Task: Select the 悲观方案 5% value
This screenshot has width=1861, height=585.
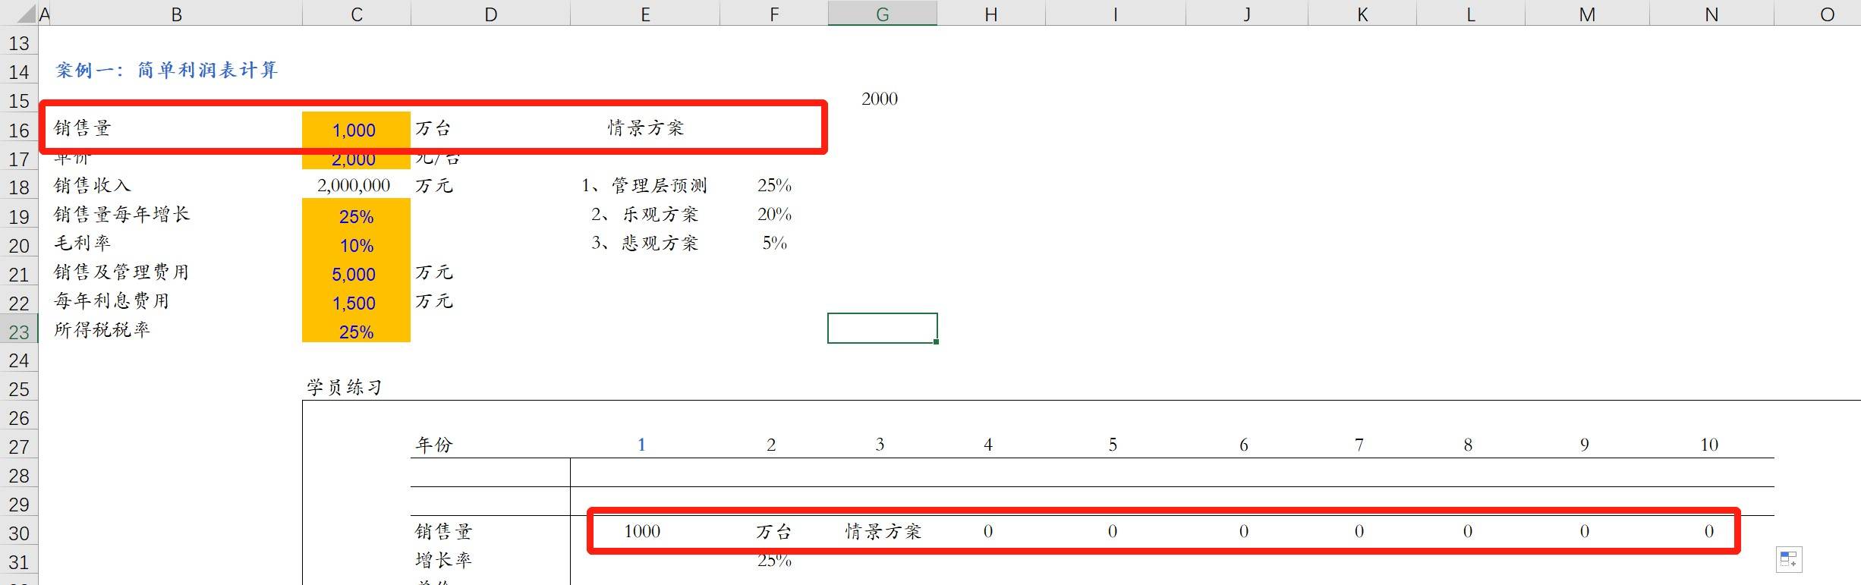Action: [774, 244]
